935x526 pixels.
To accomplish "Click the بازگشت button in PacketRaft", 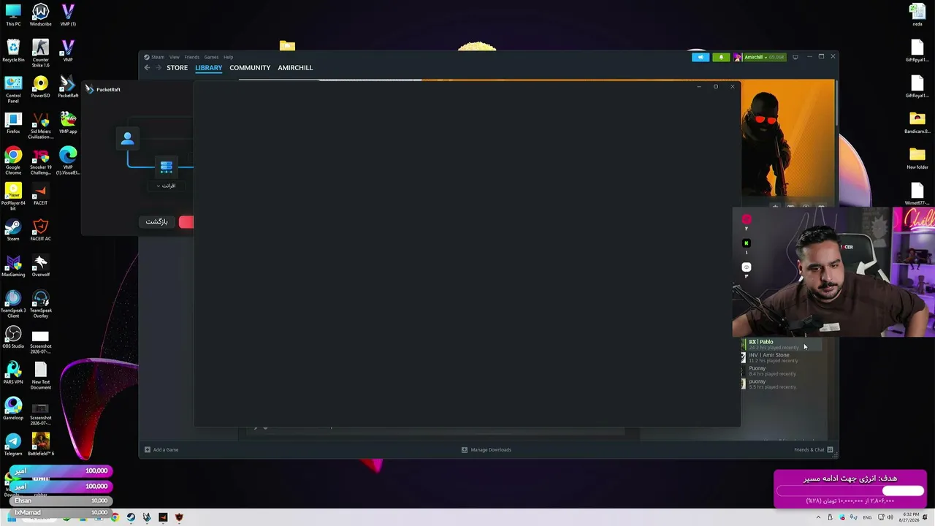I will pos(156,221).
